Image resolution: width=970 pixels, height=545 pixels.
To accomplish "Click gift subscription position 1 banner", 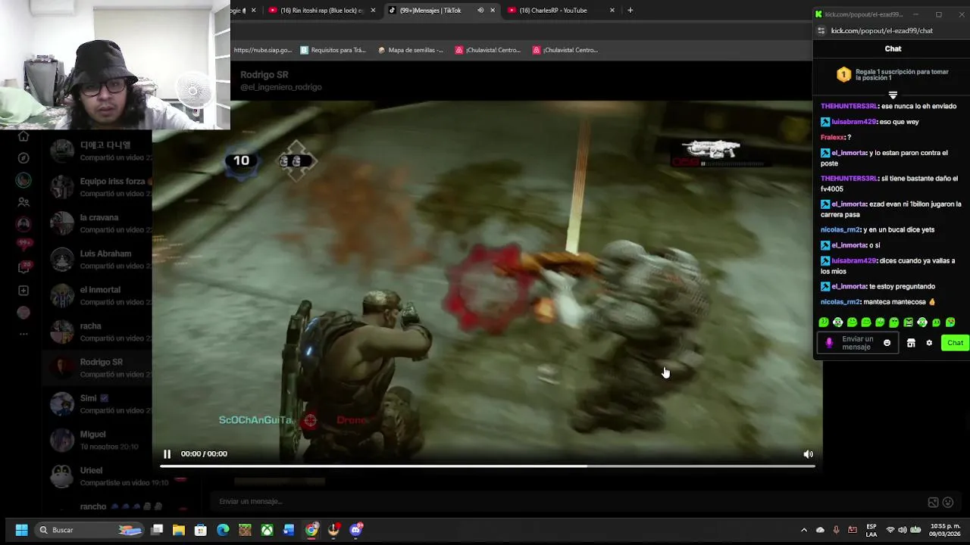I will pyautogui.click(x=893, y=75).
